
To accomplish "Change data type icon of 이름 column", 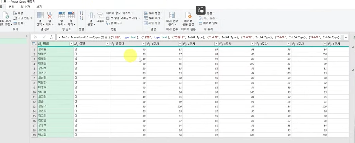I will 40,44.
